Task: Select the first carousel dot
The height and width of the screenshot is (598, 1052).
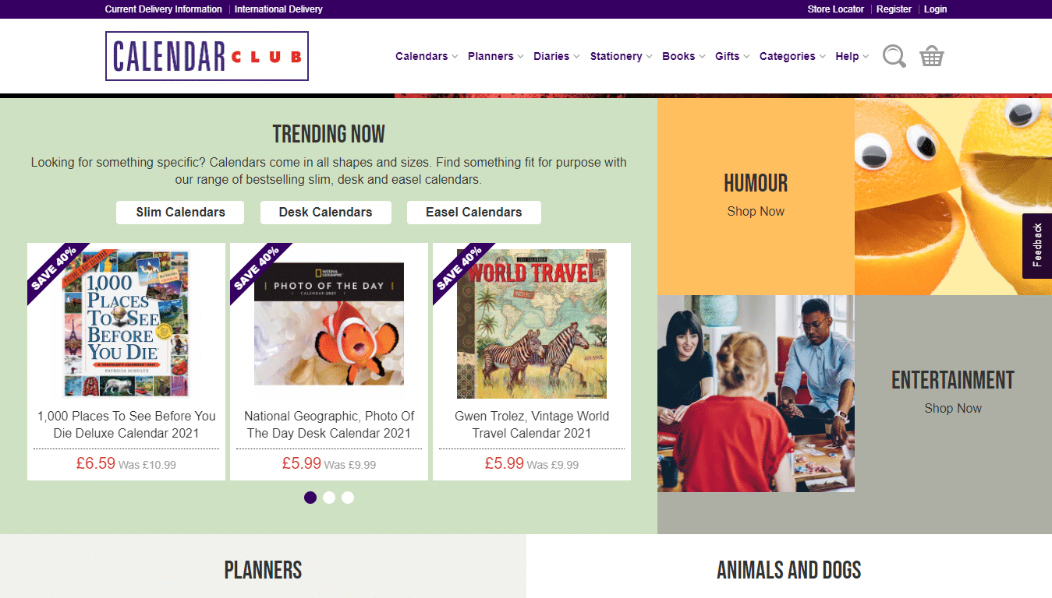Action: 310,498
